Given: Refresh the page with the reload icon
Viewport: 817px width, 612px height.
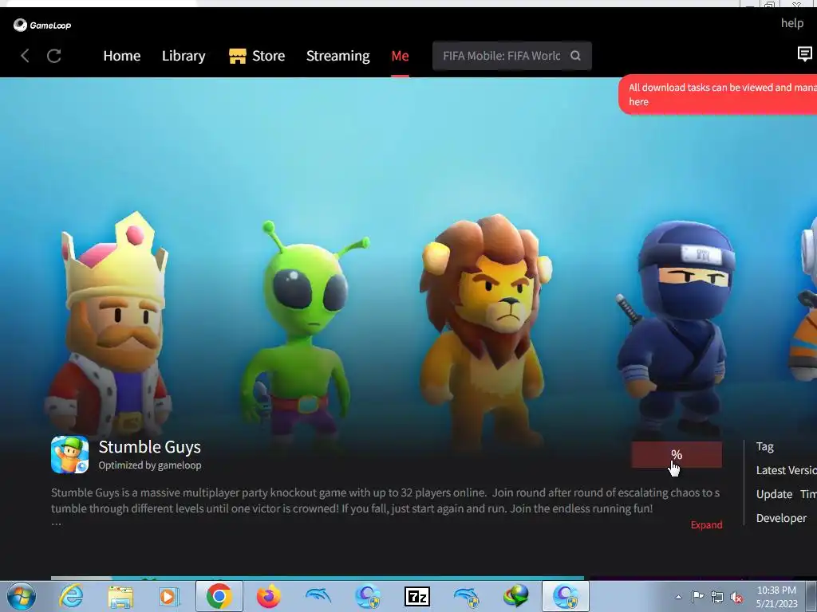Looking at the screenshot, I should 54,56.
